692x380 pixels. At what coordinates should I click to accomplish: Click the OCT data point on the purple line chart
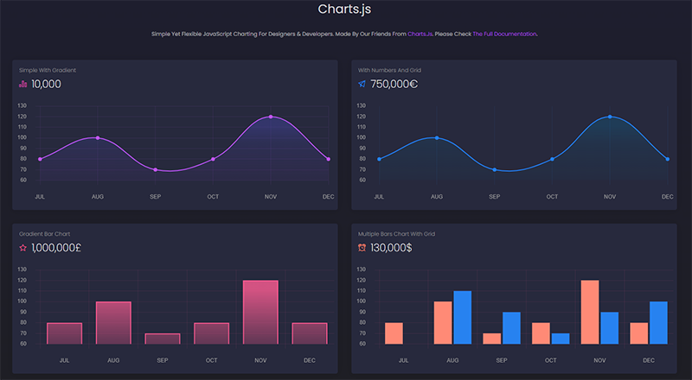pyautogui.click(x=213, y=159)
